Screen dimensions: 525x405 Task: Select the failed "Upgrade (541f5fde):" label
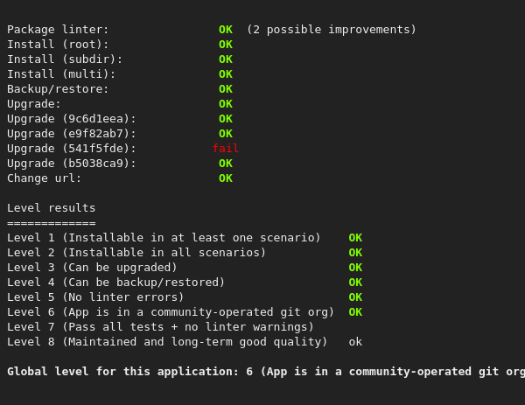(72, 149)
